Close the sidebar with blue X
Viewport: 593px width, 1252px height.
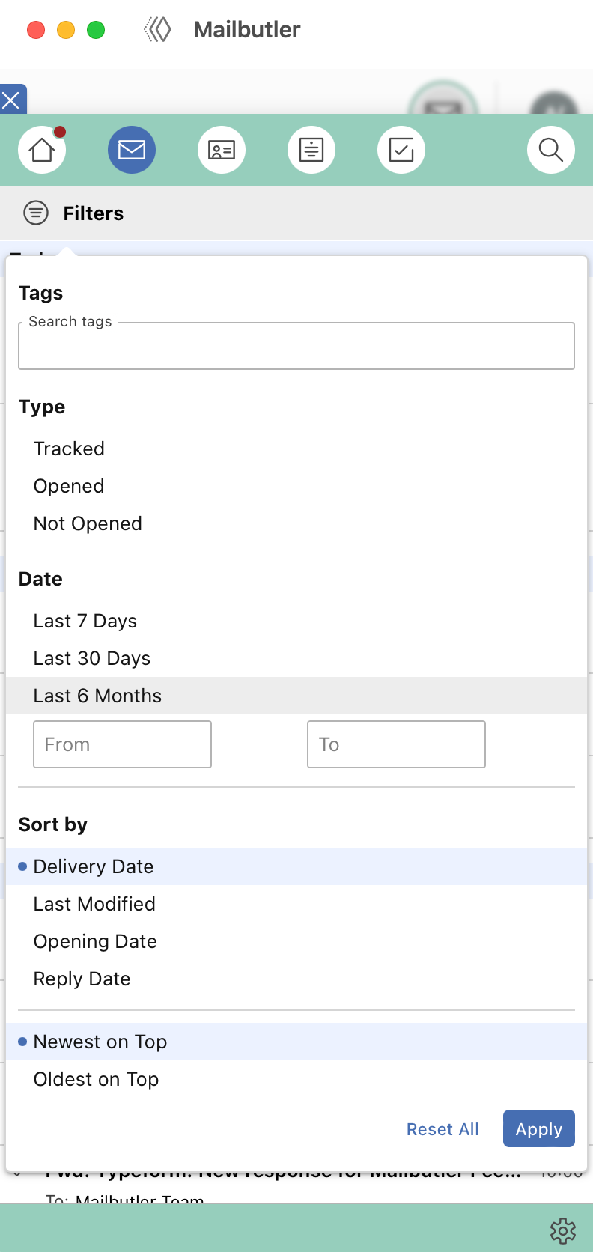point(12,99)
